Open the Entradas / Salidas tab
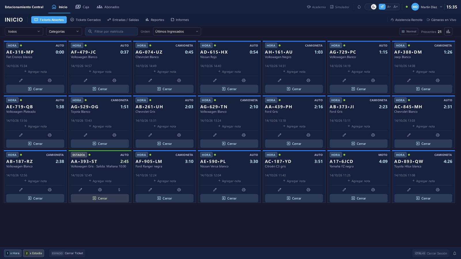The height and width of the screenshot is (259, 461). [x=123, y=20]
